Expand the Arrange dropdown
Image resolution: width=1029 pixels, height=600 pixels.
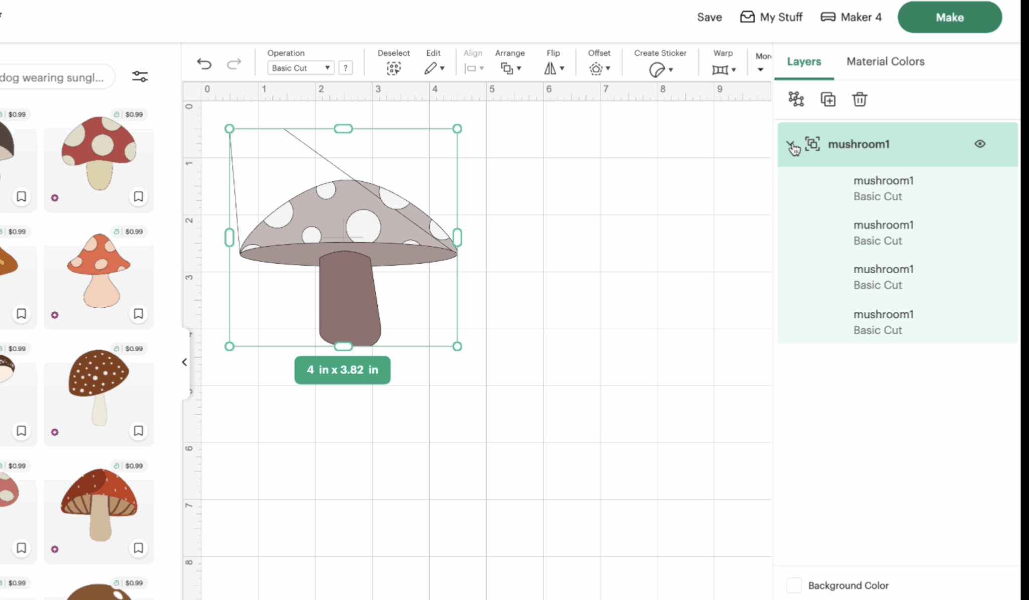pos(510,69)
